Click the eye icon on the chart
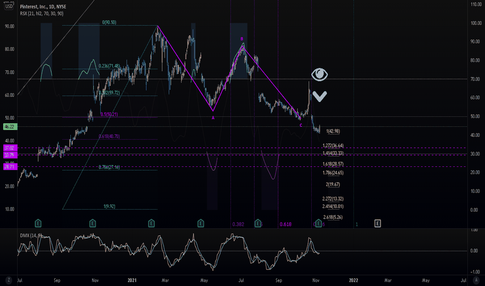 pos(320,74)
